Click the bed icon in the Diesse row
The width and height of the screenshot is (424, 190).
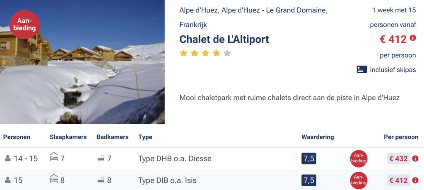[x=54, y=158]
